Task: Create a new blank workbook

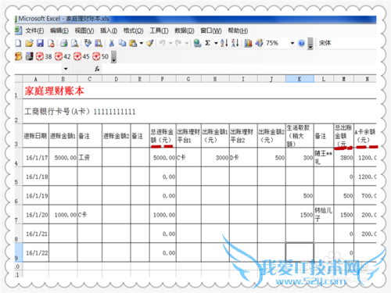Action: 18,43
